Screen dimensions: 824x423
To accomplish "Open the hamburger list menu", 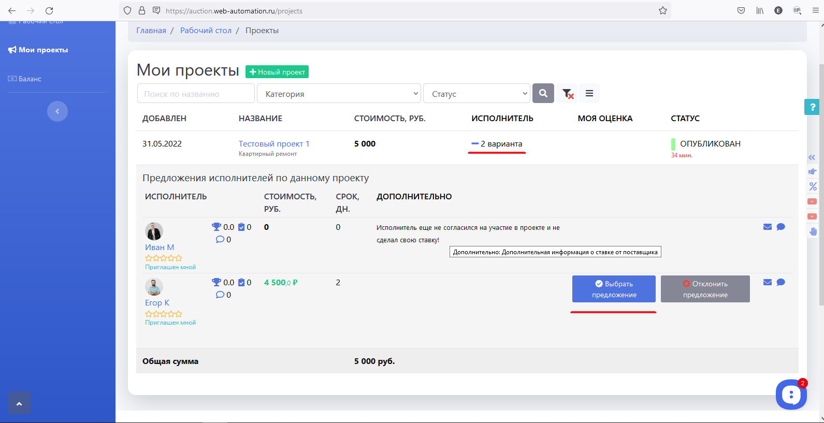I will pyautogui.click(x=589, y=93).
